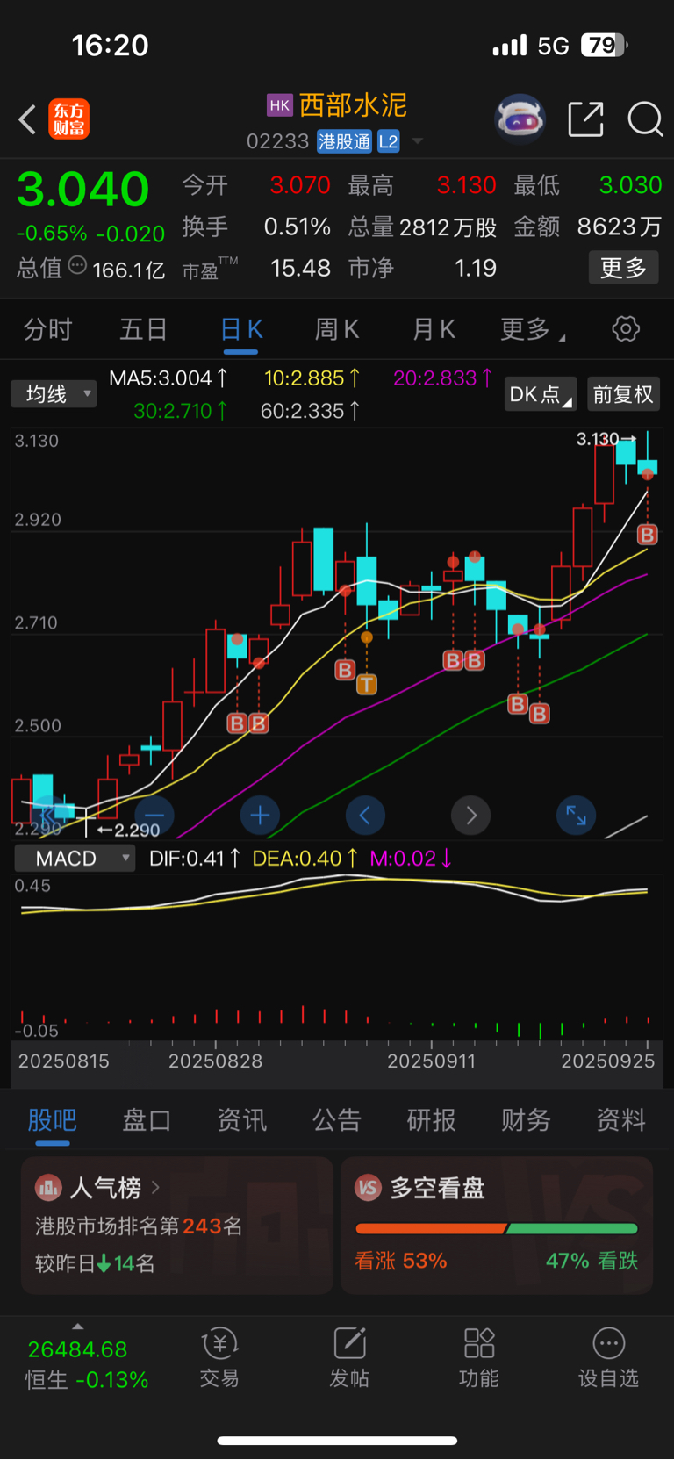Expand 人气榜 chevron arrow

coord(155,1187)
